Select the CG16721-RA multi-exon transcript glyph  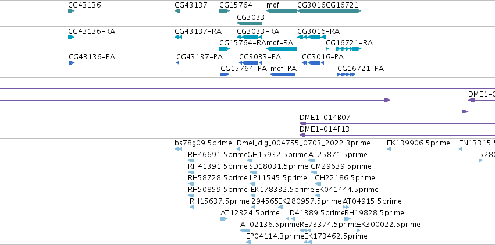pos(343,49)
